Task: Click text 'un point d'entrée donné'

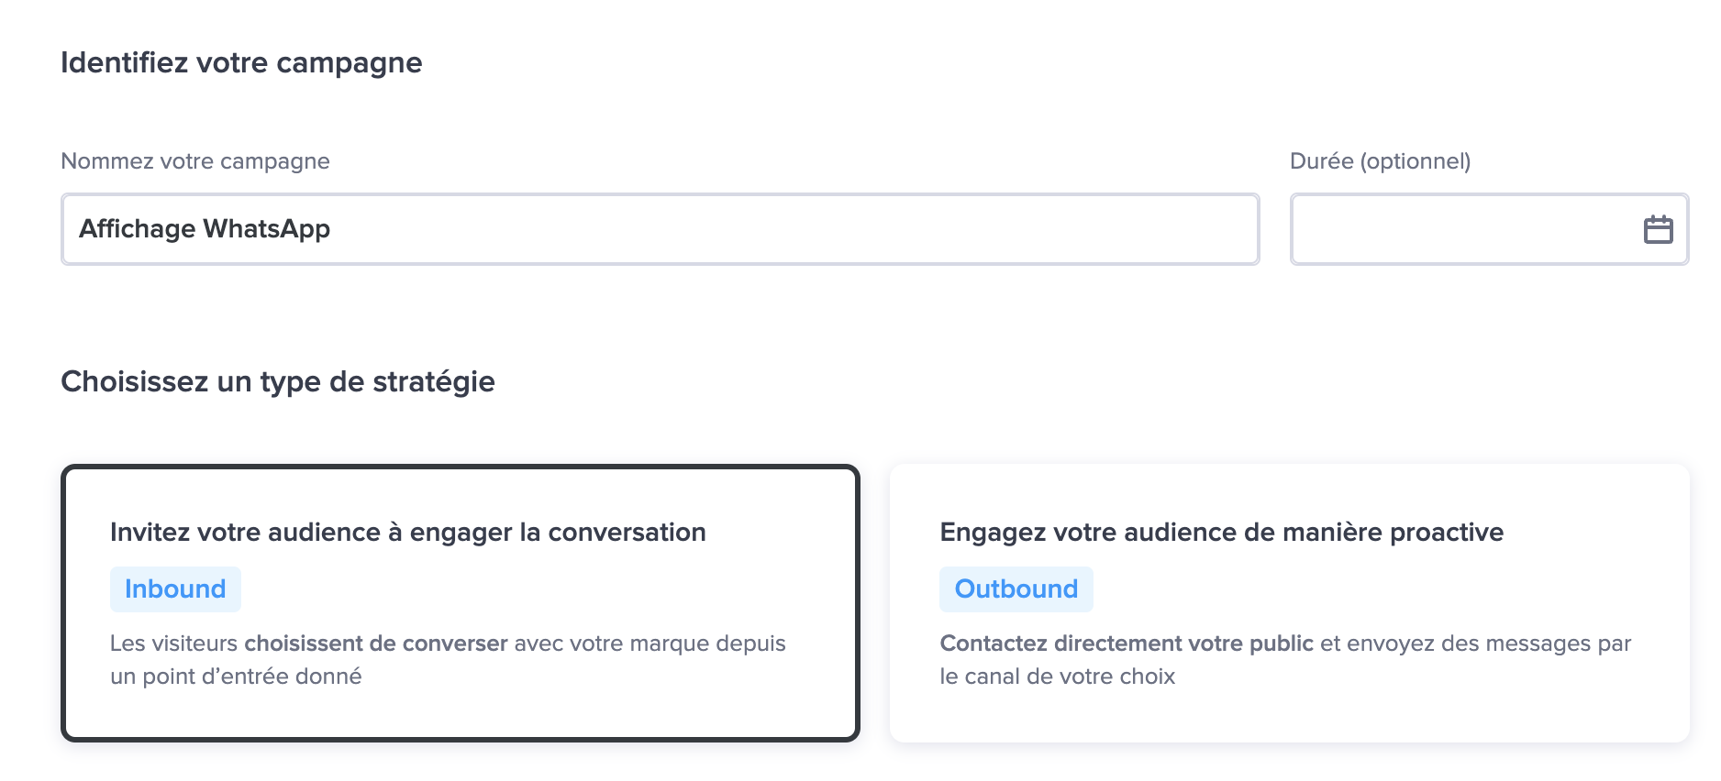Action: point(236,676)
